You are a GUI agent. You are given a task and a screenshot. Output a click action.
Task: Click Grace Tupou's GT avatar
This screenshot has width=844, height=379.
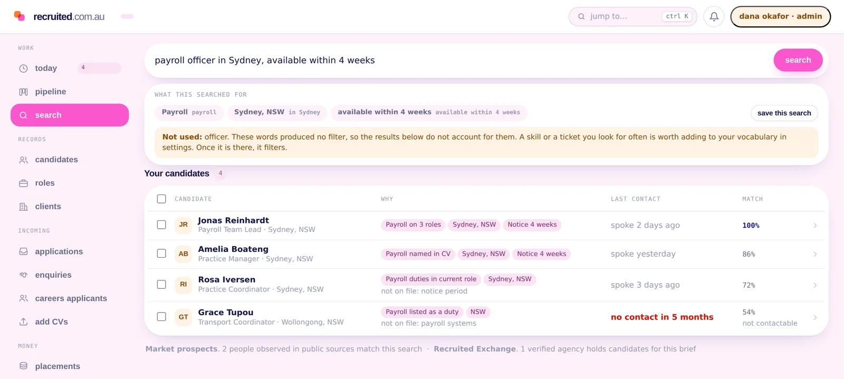click(x=183, y=317)
